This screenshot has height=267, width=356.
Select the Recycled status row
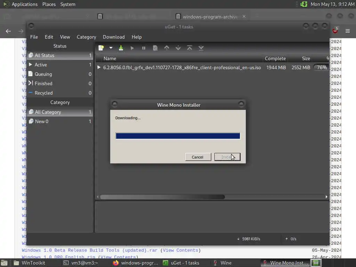tap(60, 93)
